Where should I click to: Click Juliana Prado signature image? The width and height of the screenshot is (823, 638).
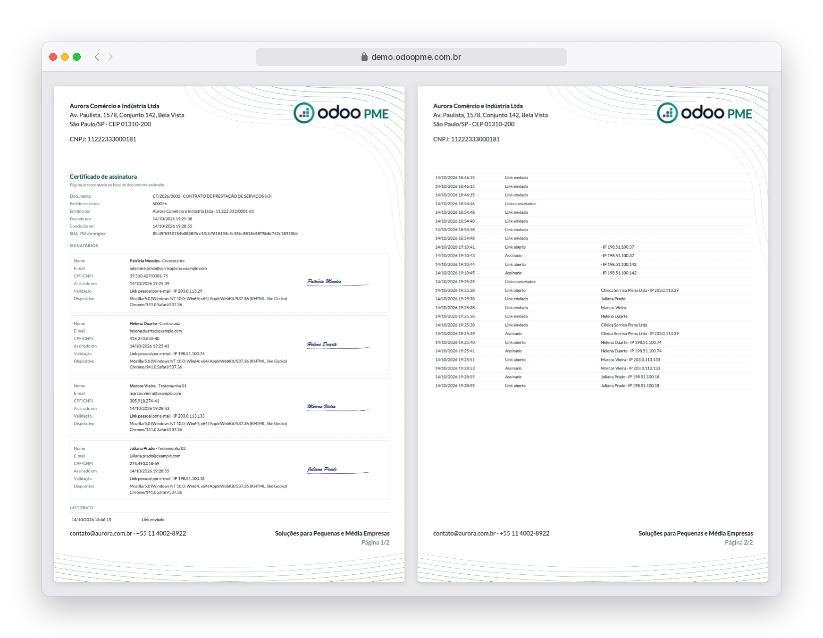[x=337, y=470]
